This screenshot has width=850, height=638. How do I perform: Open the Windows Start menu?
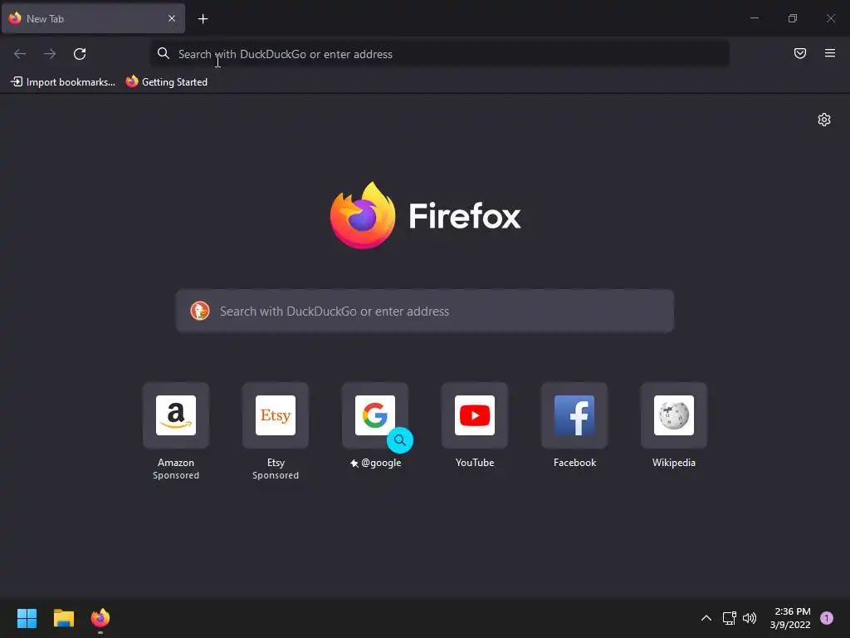point(27,618)
